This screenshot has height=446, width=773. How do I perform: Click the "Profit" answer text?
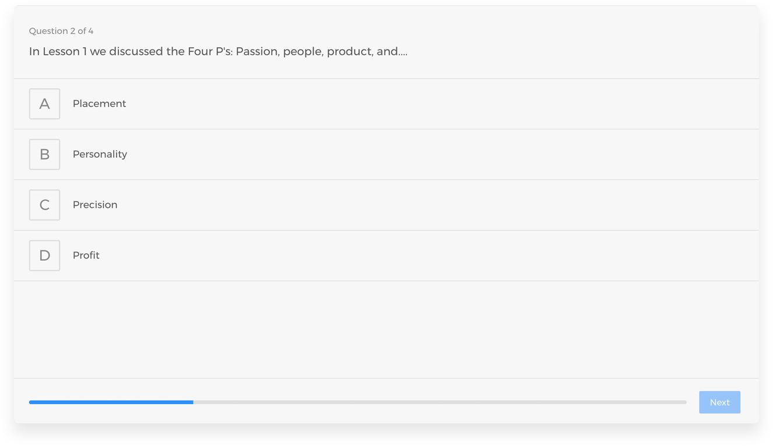[86, 256]
